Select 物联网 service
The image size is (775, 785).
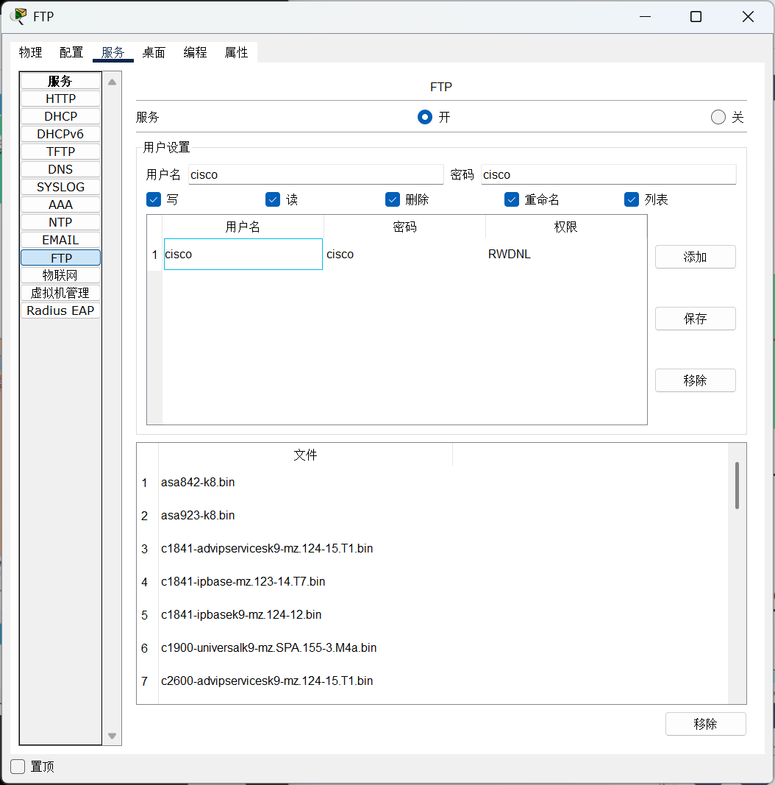[x=60, y=275]
